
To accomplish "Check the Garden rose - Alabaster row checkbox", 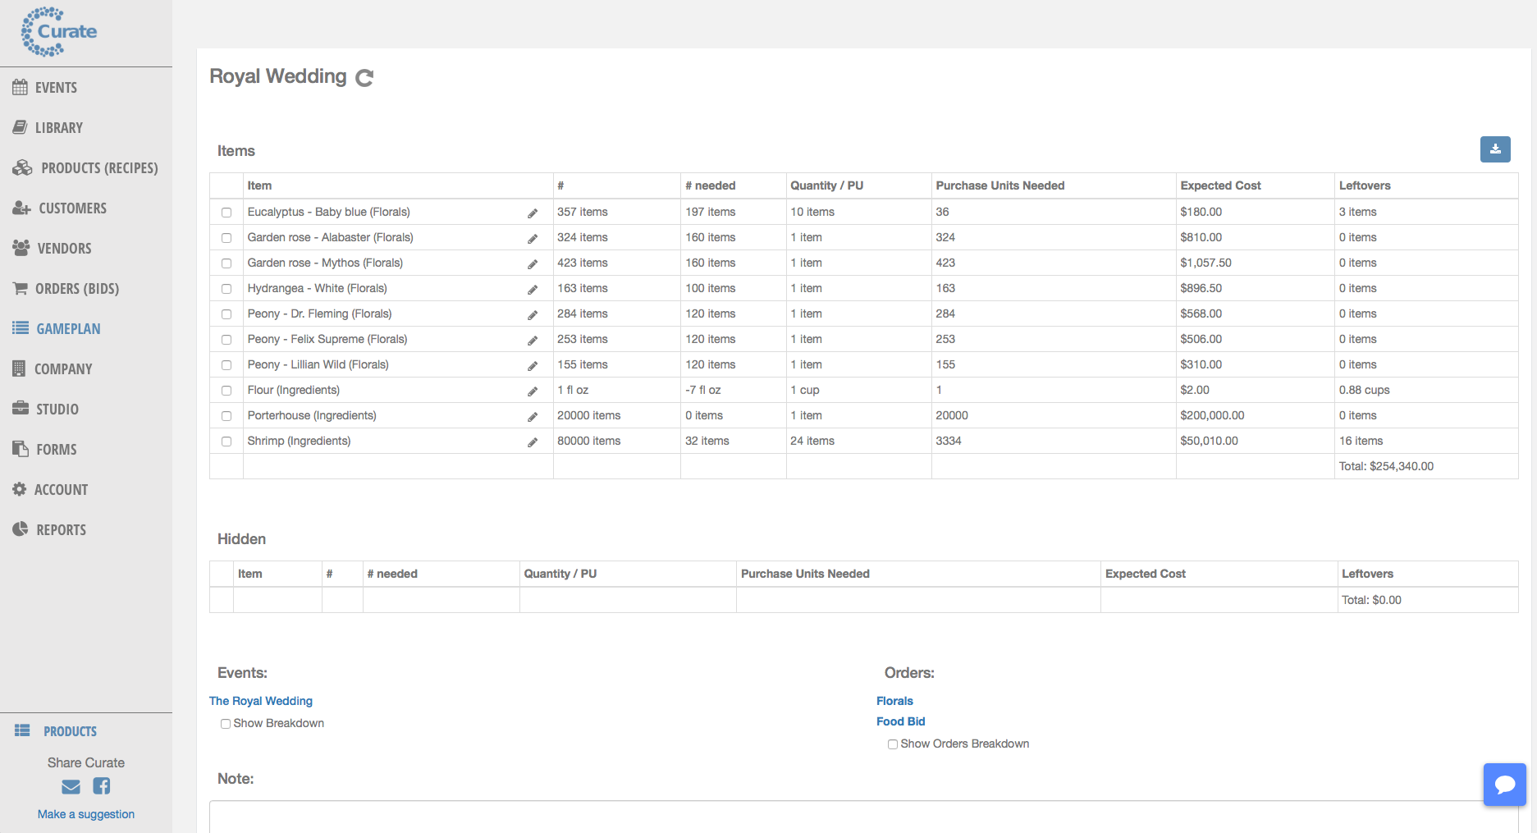I will pos(226,238).
